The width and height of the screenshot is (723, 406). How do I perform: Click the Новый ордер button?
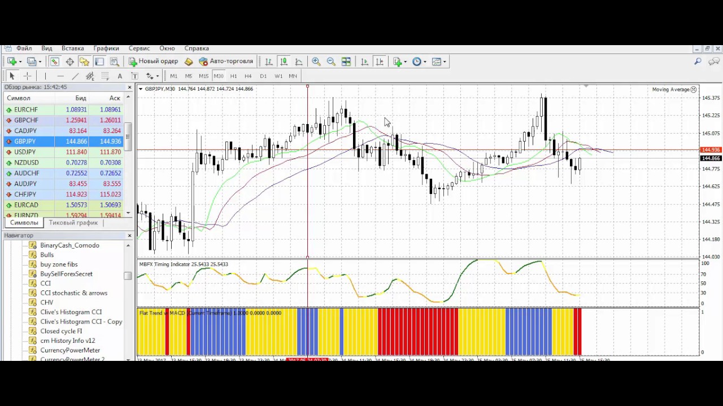coord(153,61)
